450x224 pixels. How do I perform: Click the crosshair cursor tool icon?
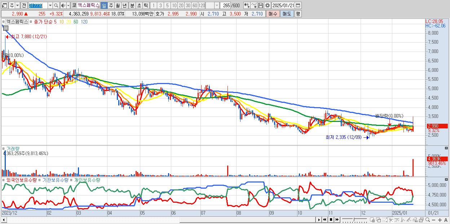(391, 220)
